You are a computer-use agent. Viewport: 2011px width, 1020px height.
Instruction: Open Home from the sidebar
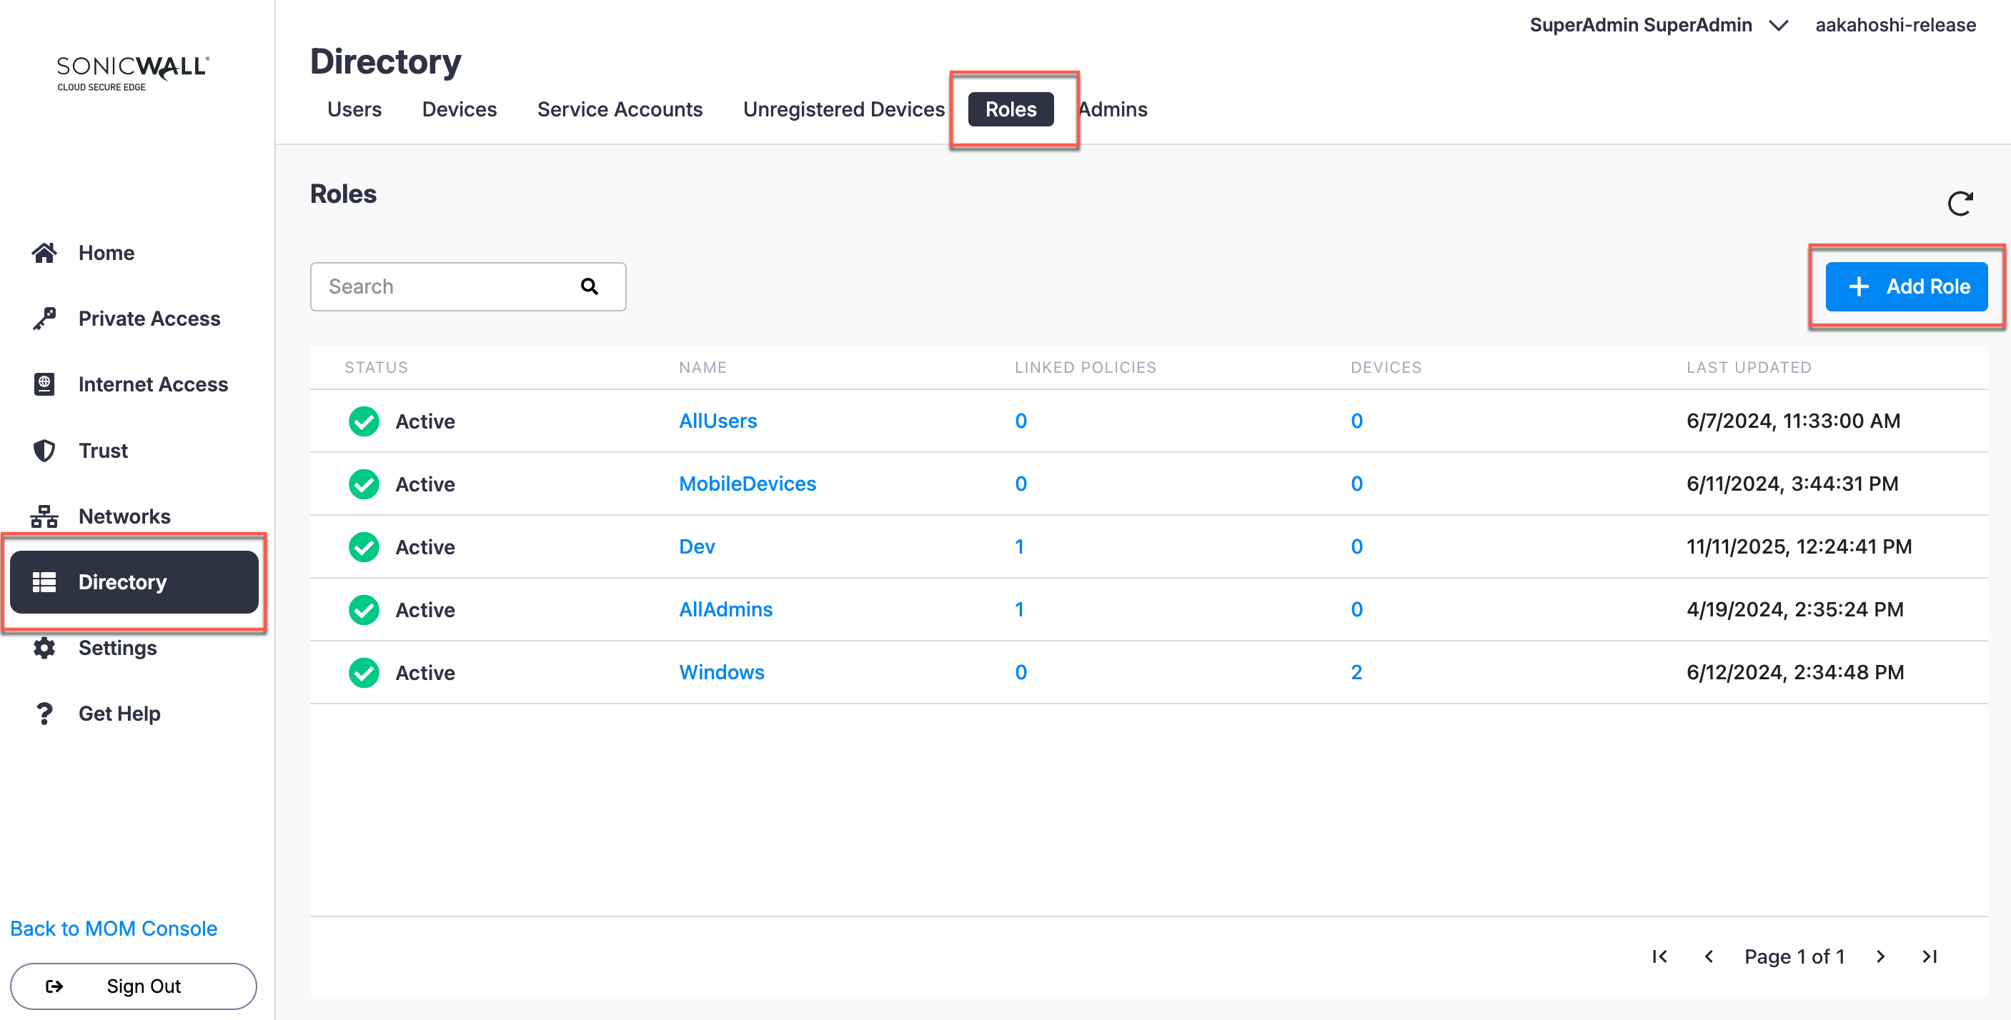click(x=106, y=253)
